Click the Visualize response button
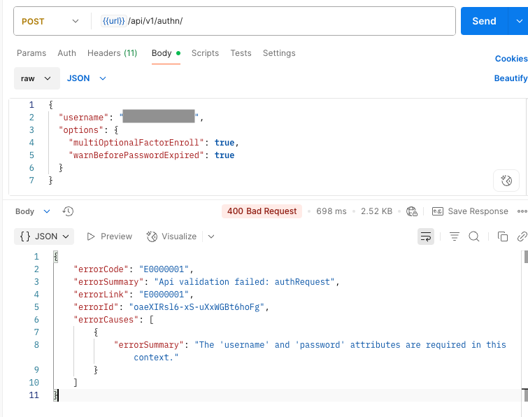 pyautogui.click(x=172, y=236)
